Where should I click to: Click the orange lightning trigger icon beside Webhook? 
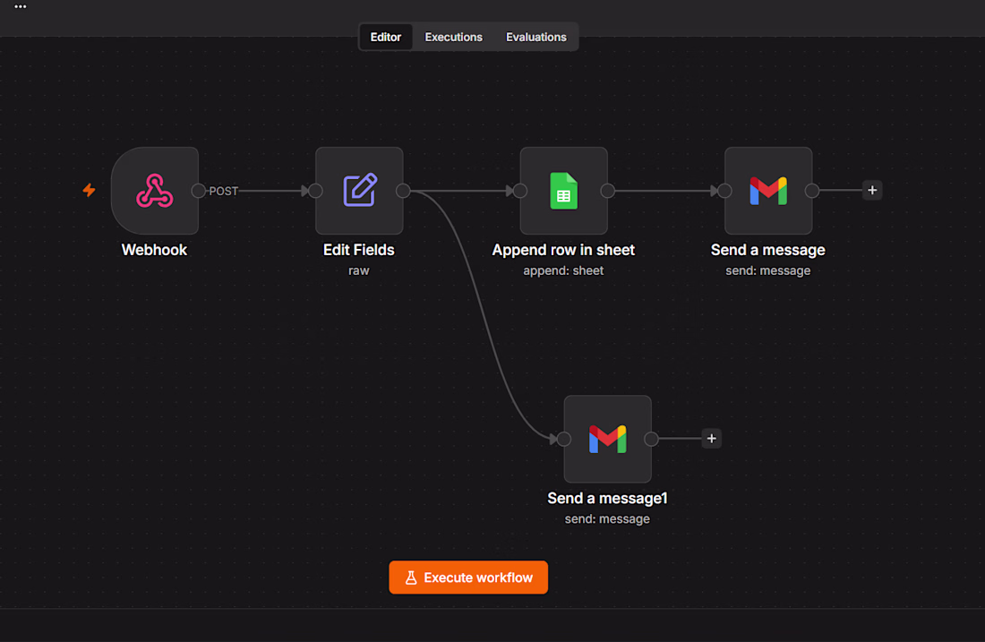[90, 190]
